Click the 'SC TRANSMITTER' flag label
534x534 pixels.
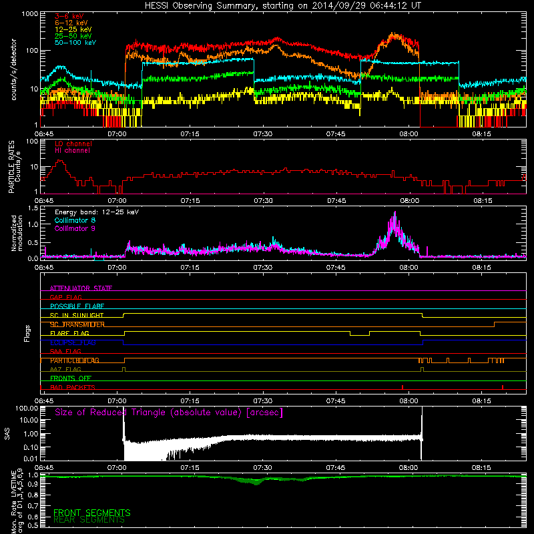coord(77,324)
